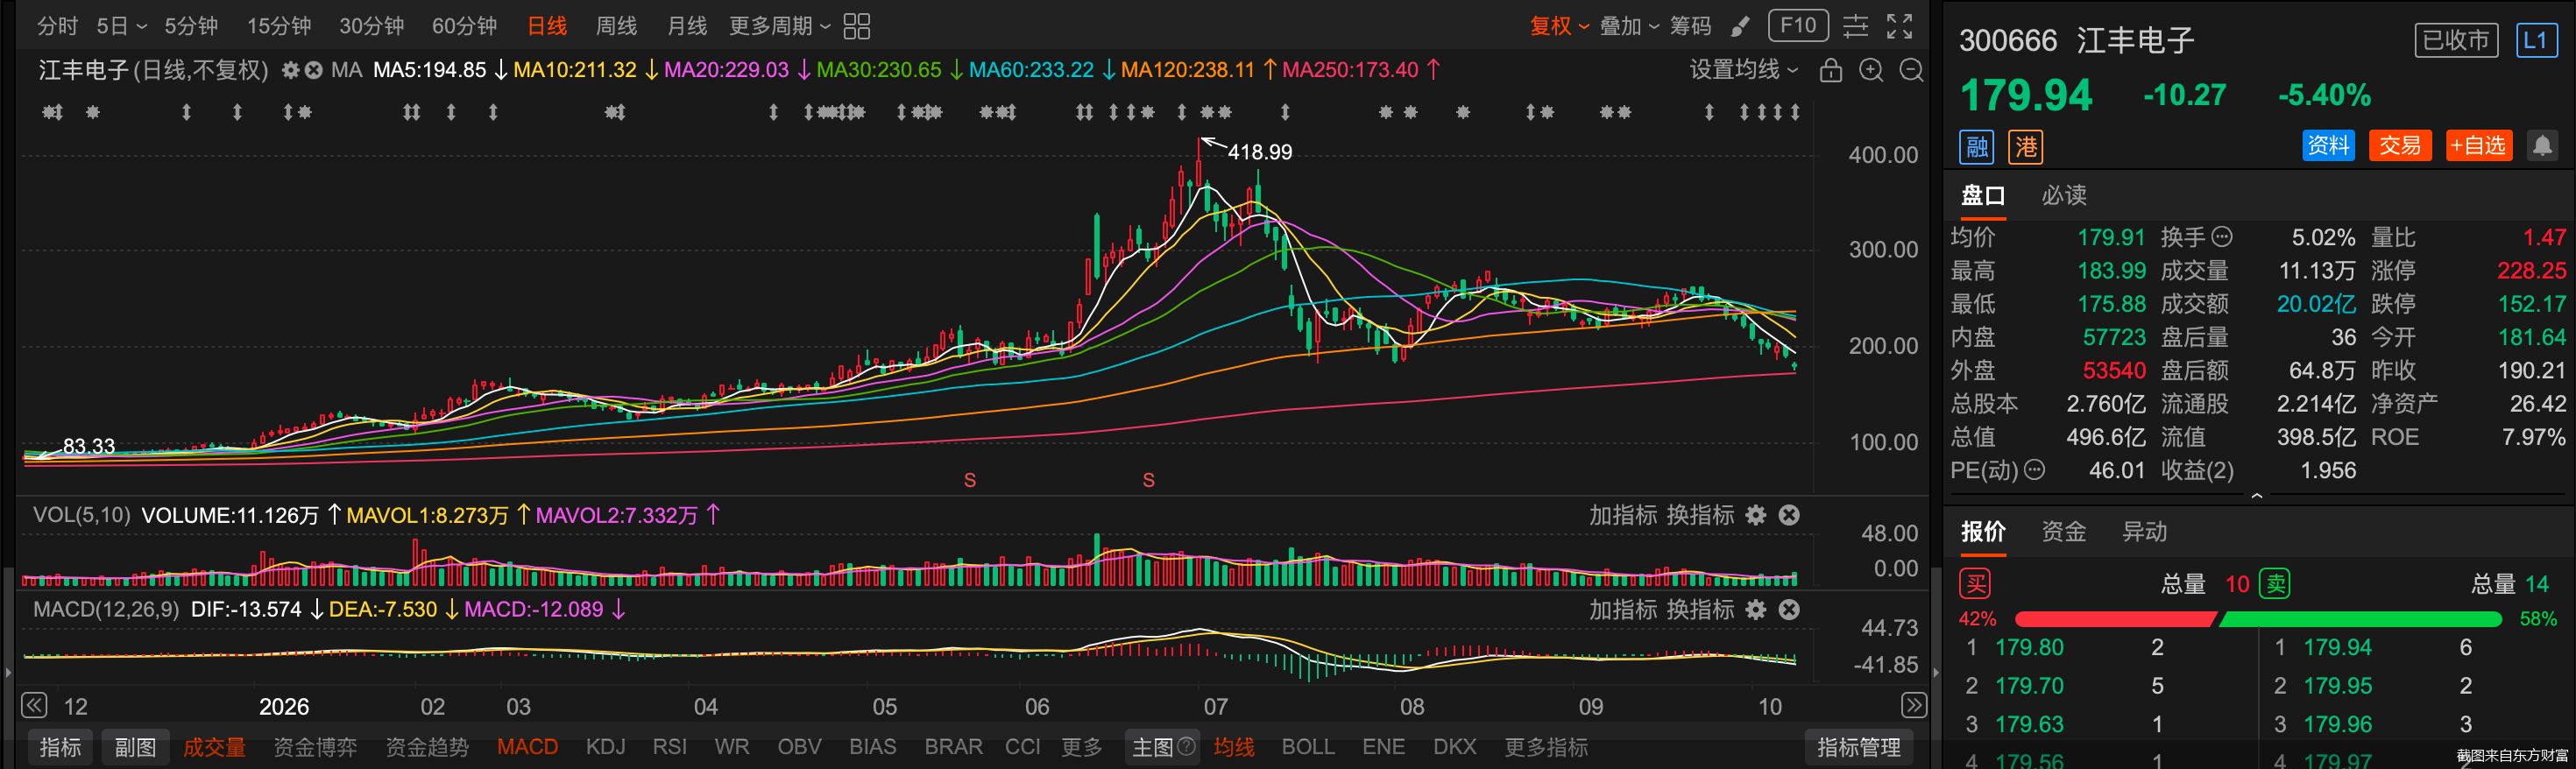Image resolution: width=2576 pixels, height=769 pixels.
Task: Switch to the 周线 weekly chart tab
Action: click(x=616, y=26)
